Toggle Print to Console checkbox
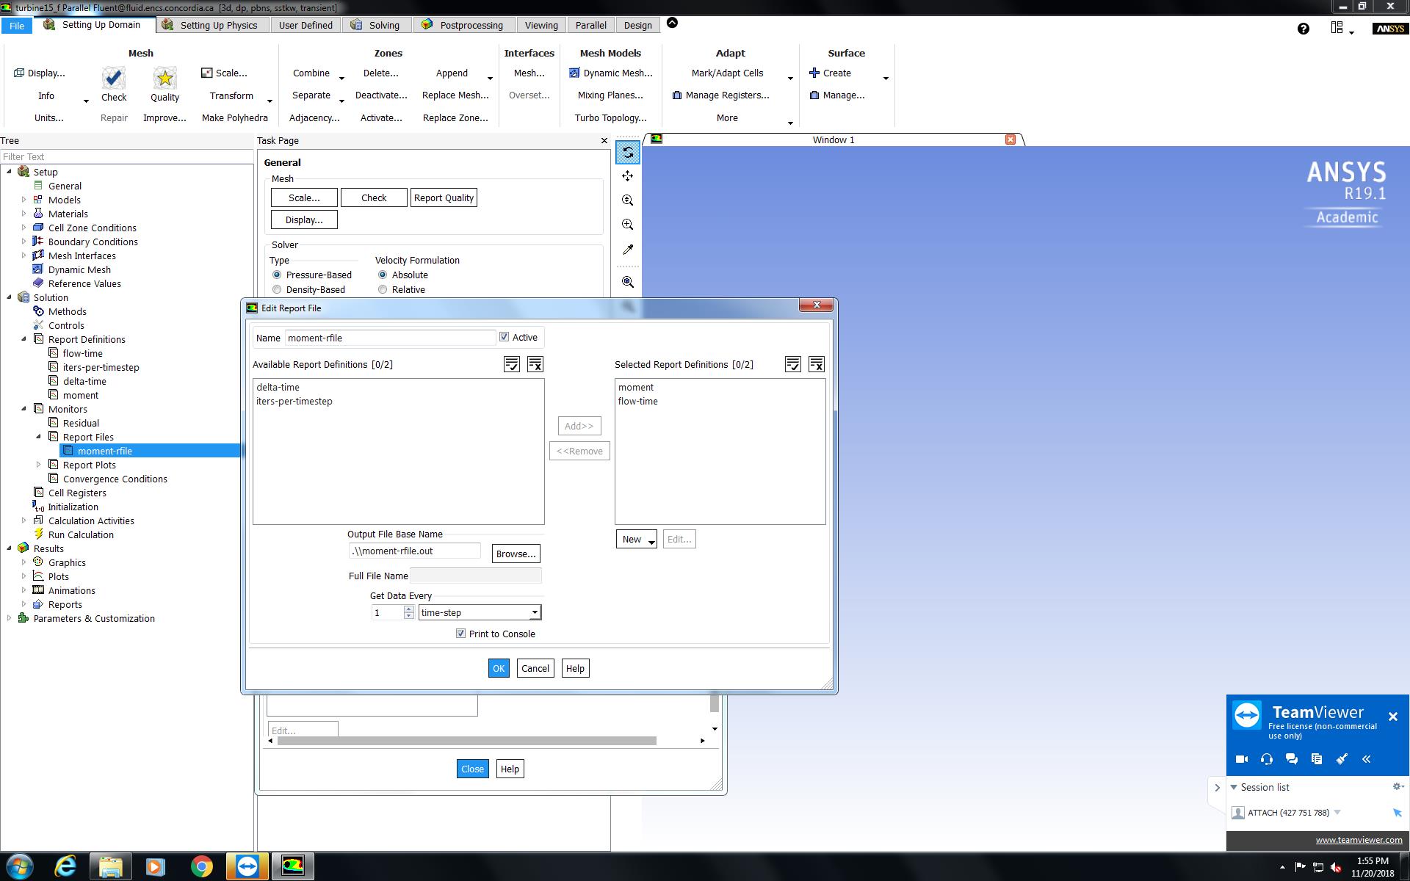The width and height of the screenshot is (1410, 881). 461,634
